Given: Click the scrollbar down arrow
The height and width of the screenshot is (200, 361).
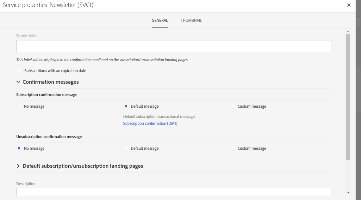Looking at the screenshot, I should (x=348, y=192).
